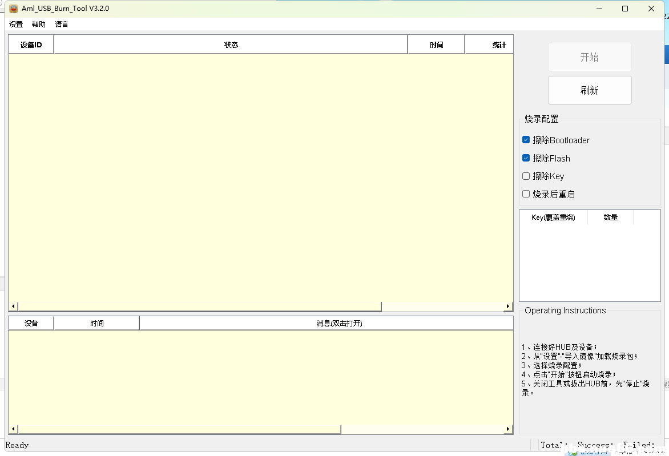Click the Key(覆盖重烧) column header
The width and height of the screenshot is (669, 456).
[553, 217]
